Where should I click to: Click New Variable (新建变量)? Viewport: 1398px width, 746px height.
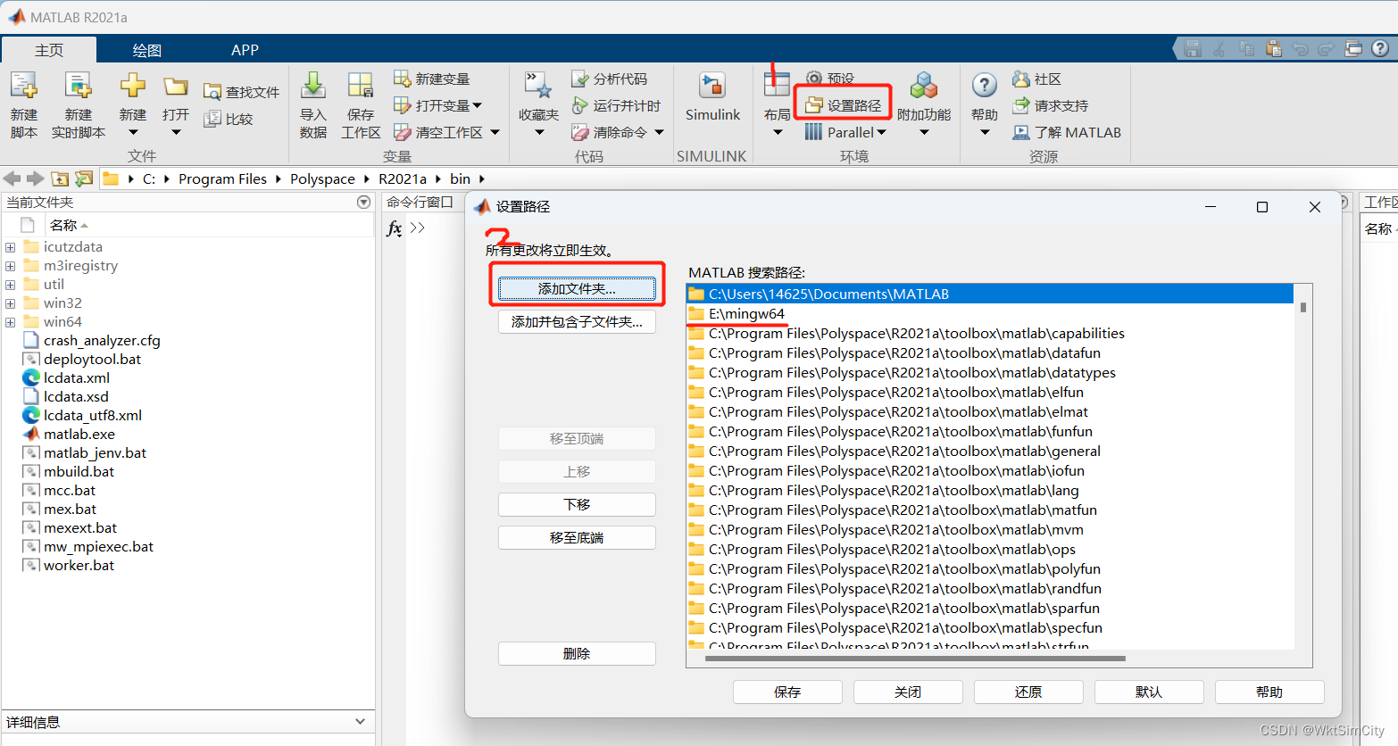[432, 79]
